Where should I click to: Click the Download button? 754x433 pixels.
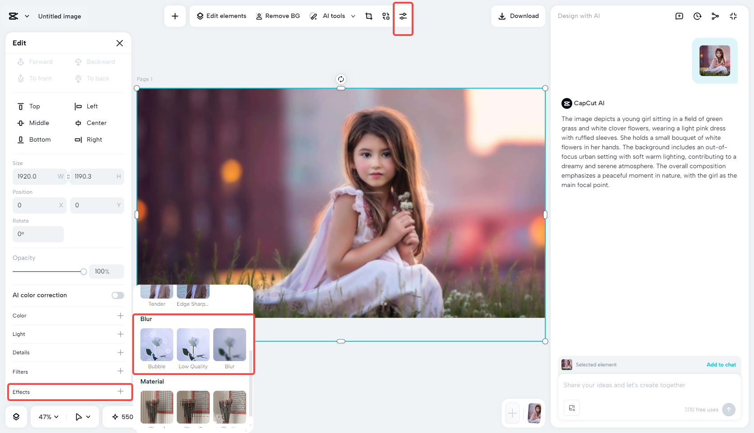[518, 16]
